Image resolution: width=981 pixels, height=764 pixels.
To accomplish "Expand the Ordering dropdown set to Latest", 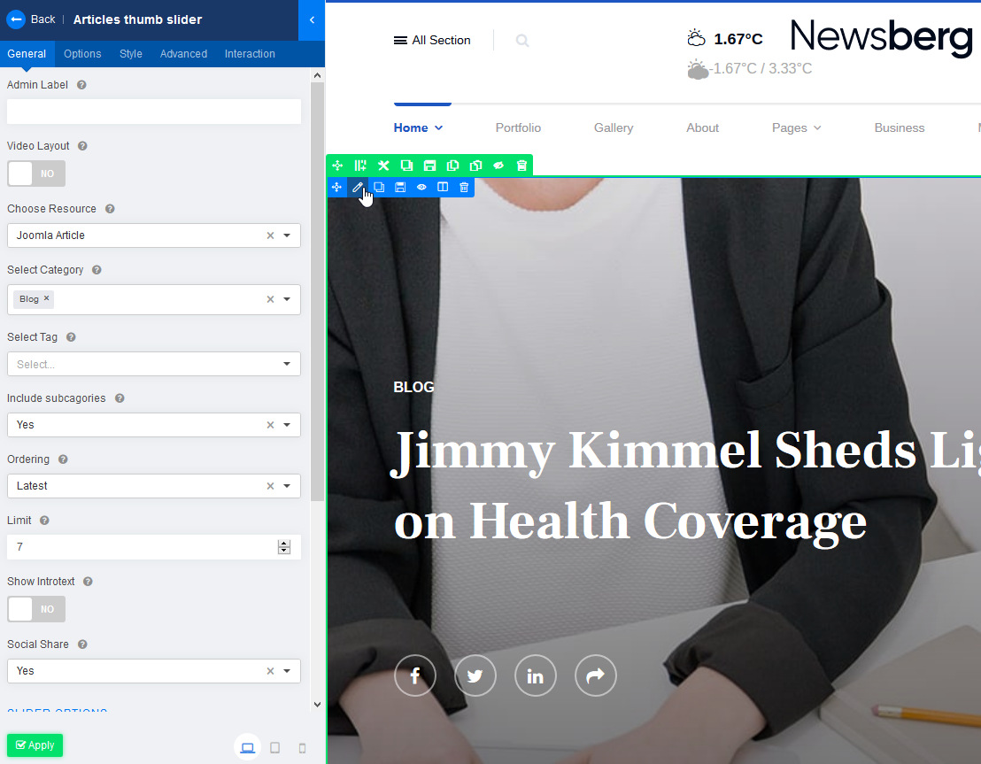I will click(286, 485).
